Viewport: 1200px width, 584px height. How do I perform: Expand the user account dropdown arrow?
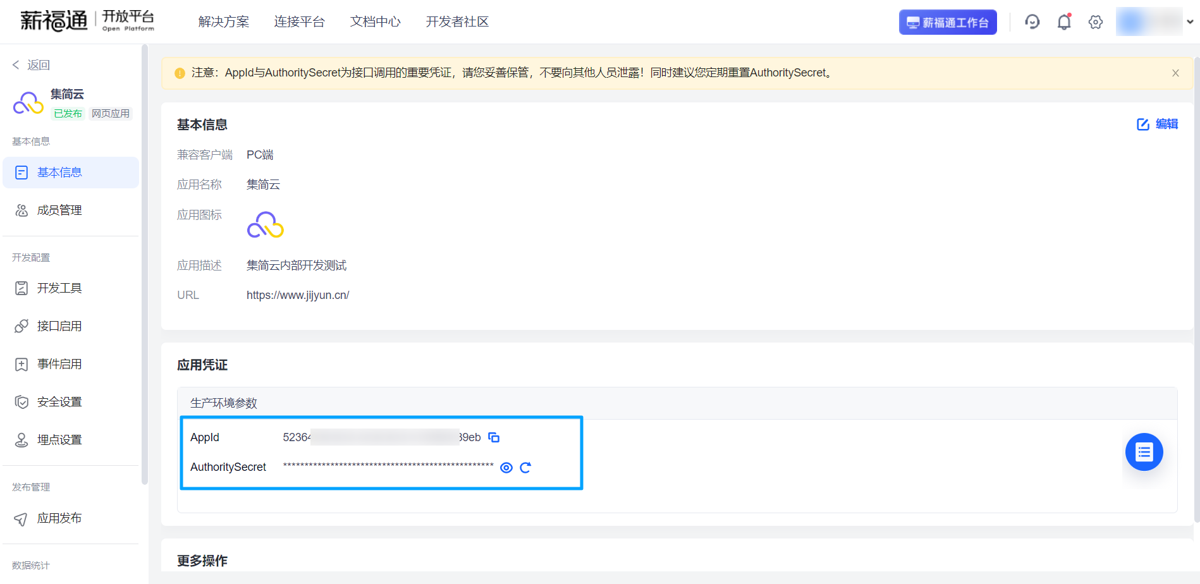click(x=1190, y=21)
